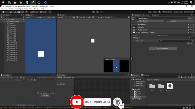Open Camera component preset settings icon

pos(191,27)
